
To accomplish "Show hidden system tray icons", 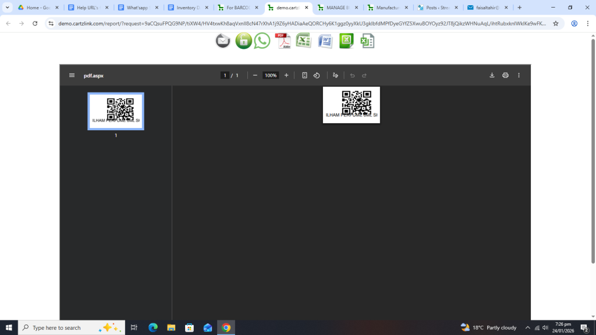I will 527,327.
